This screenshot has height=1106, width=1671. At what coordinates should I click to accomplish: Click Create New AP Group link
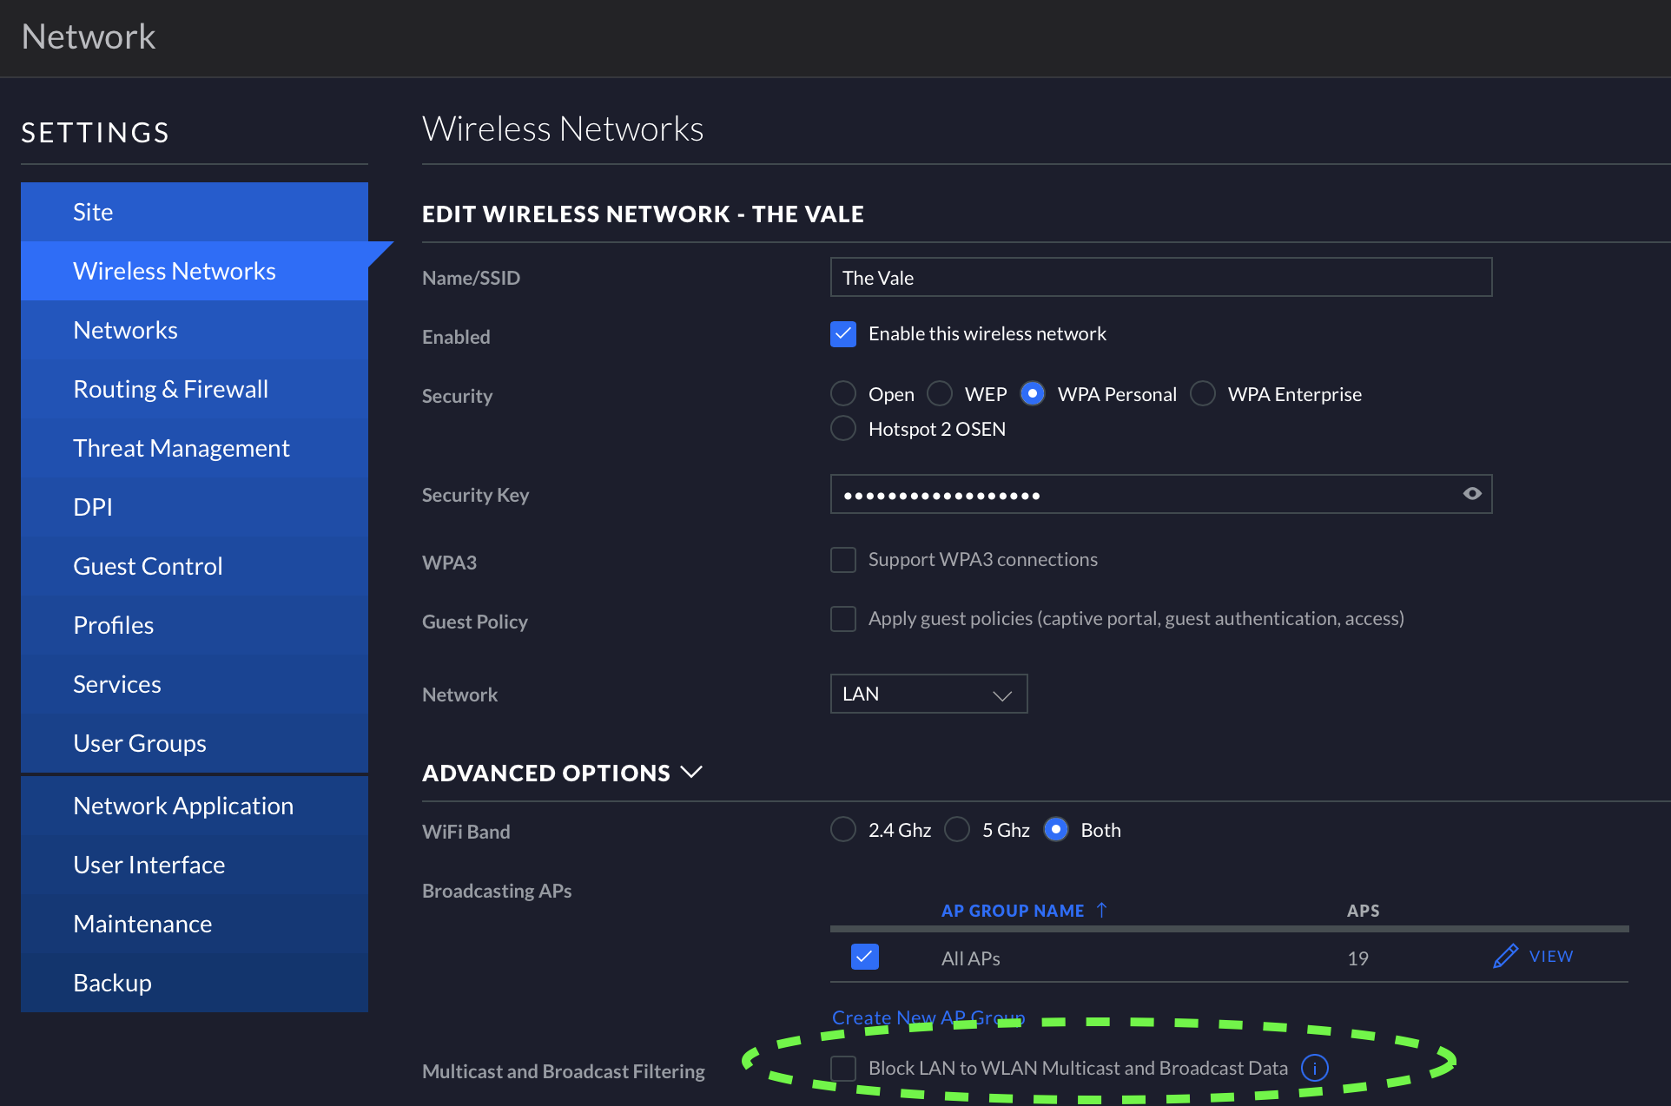tap(928, 1017)
